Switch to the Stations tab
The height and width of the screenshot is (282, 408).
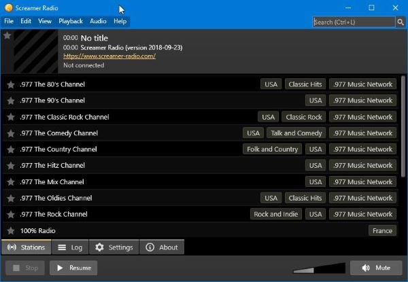26,247
